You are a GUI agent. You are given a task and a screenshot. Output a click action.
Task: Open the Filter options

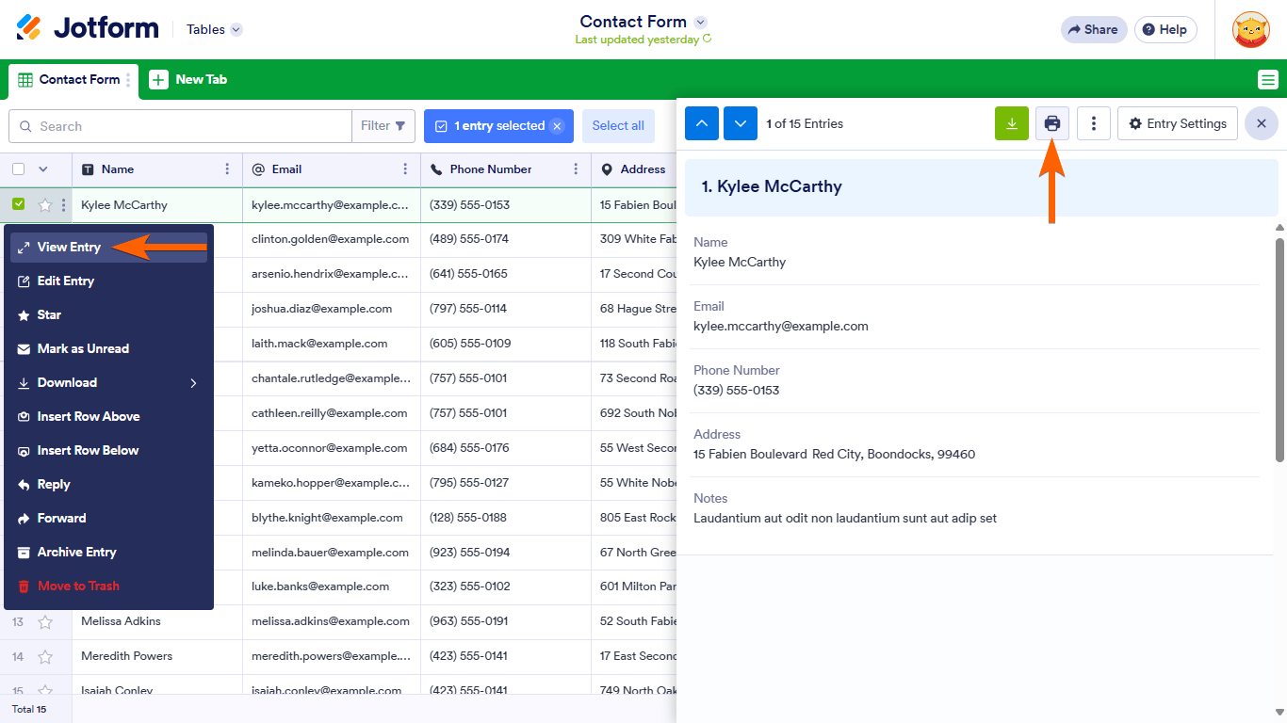tap(383, 125)
